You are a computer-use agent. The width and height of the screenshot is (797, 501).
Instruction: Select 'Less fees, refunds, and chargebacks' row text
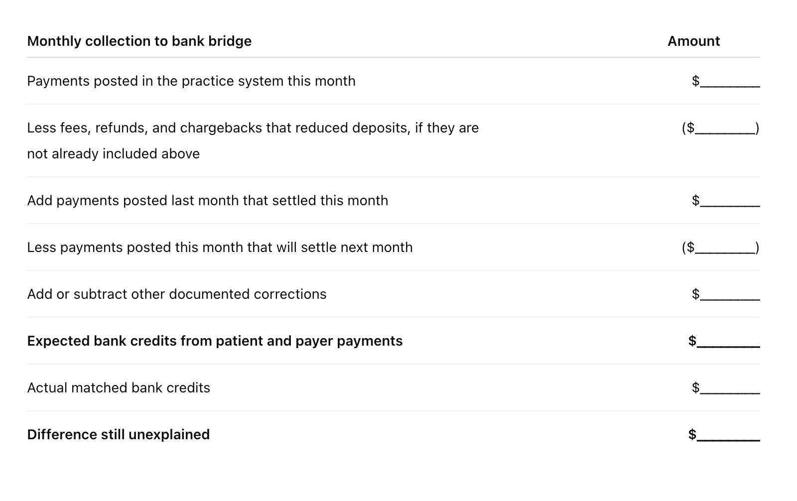pyautogui.click(x=253, y=128)
